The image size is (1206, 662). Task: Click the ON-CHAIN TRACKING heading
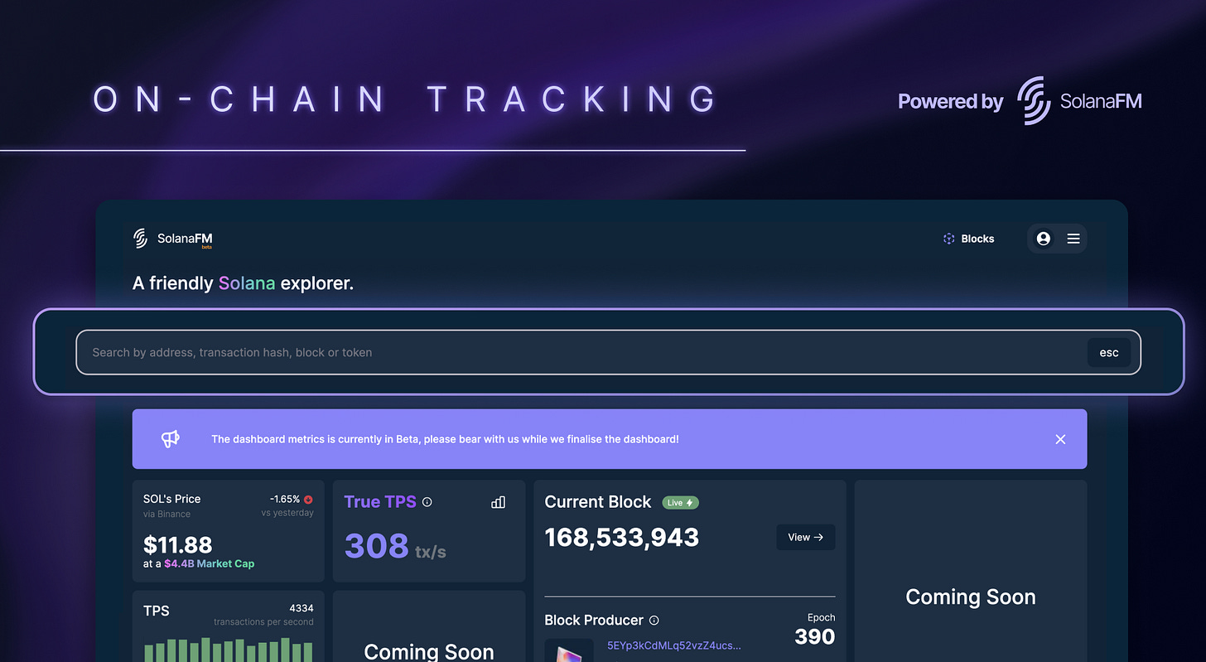405,99
